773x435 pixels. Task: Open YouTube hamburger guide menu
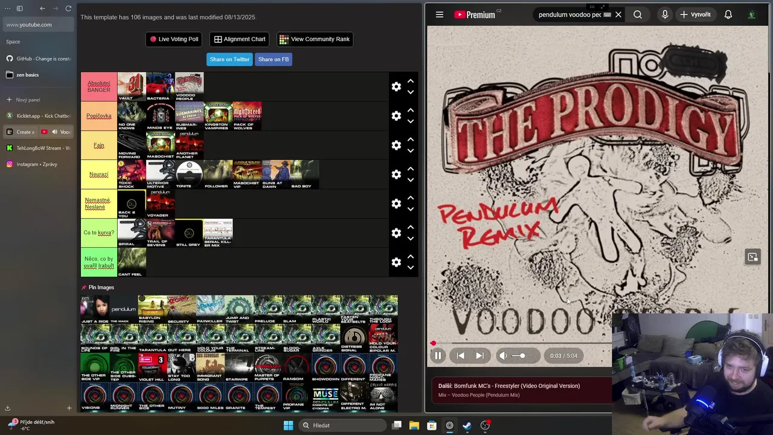(440, 14)
